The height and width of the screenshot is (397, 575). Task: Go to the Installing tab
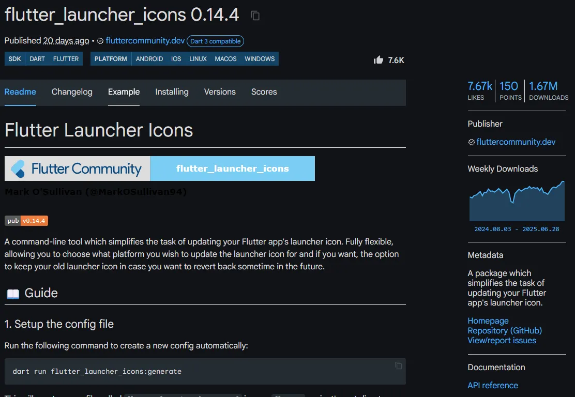(172, 91)
